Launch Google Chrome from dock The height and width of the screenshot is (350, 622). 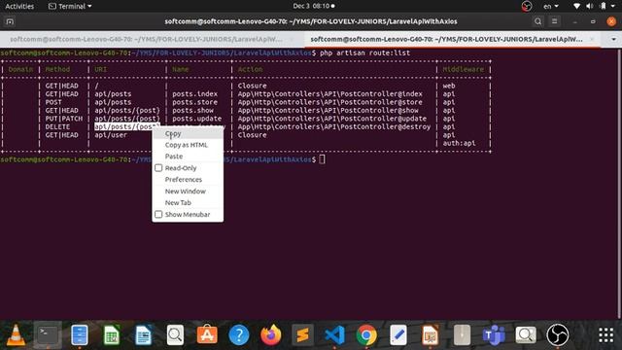tap(366, 335)
